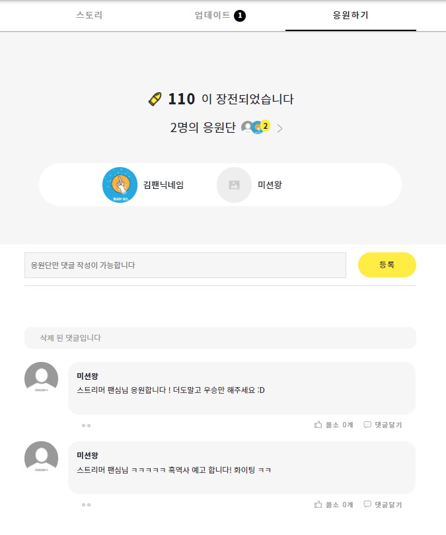Open more options dots under first comment
The image size is (446, 535).
(86, 425)
